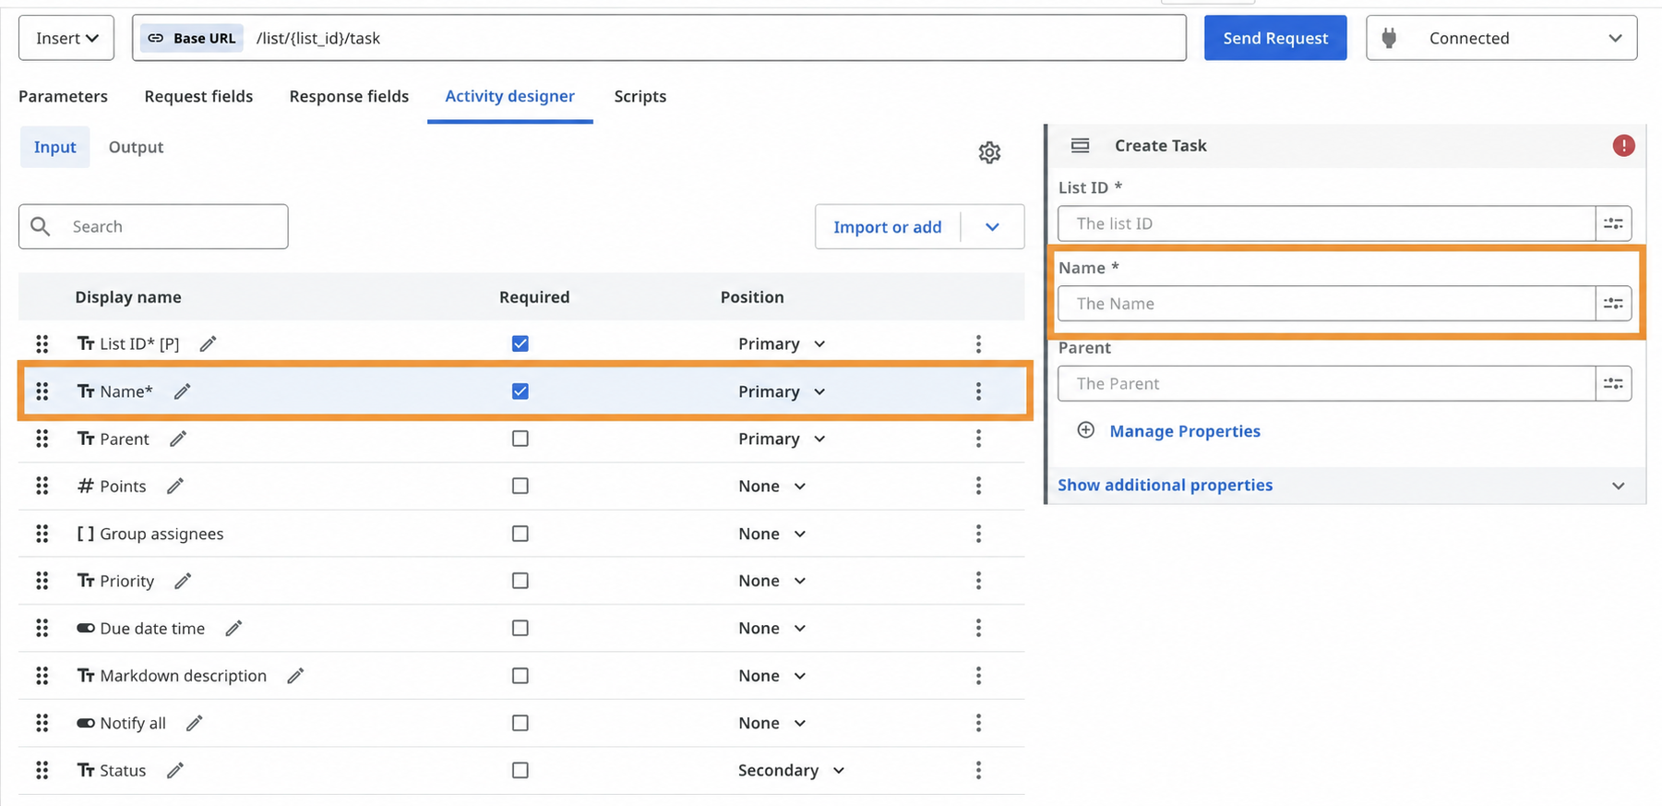Click the plus icon beside Manage Properties
Screen dimensions: 1662x806
coord(1086,430)
